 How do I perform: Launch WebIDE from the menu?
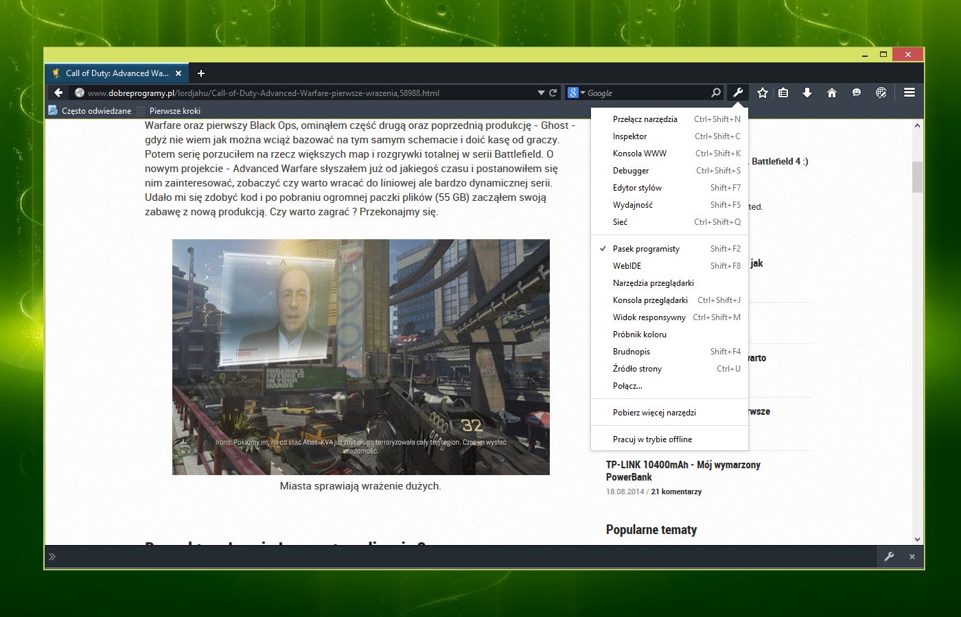[669, 266]
